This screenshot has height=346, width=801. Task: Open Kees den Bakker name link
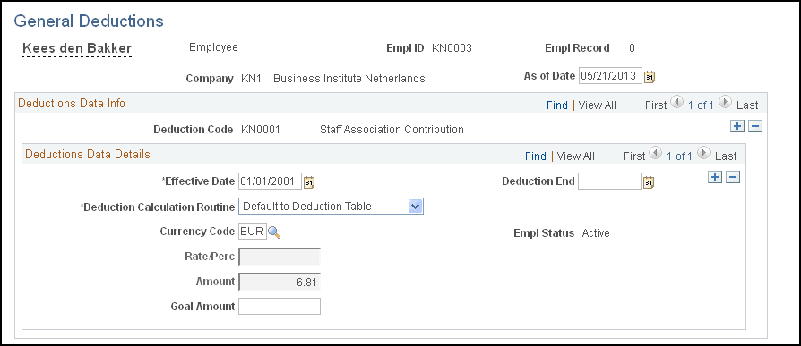pos(77,48)
